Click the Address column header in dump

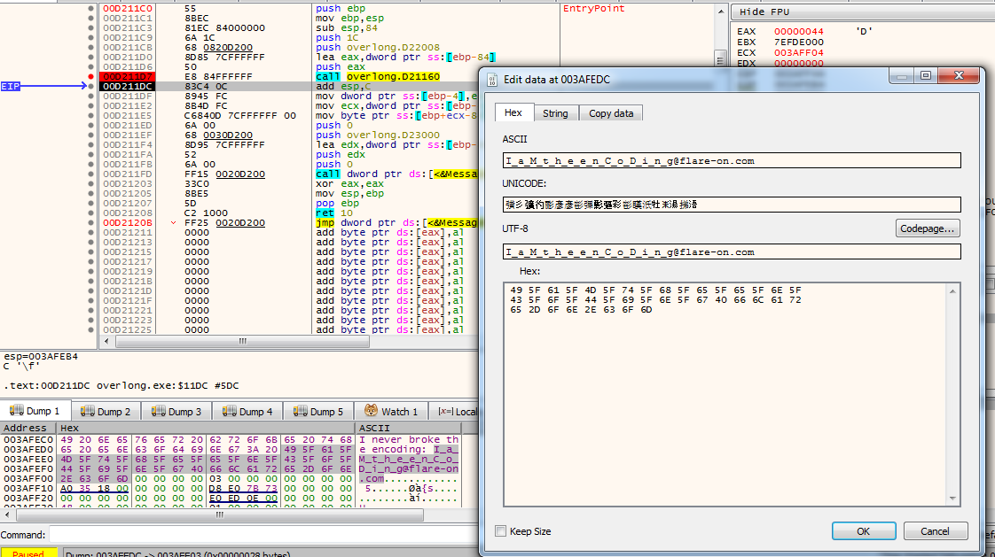tap(27, 429)
